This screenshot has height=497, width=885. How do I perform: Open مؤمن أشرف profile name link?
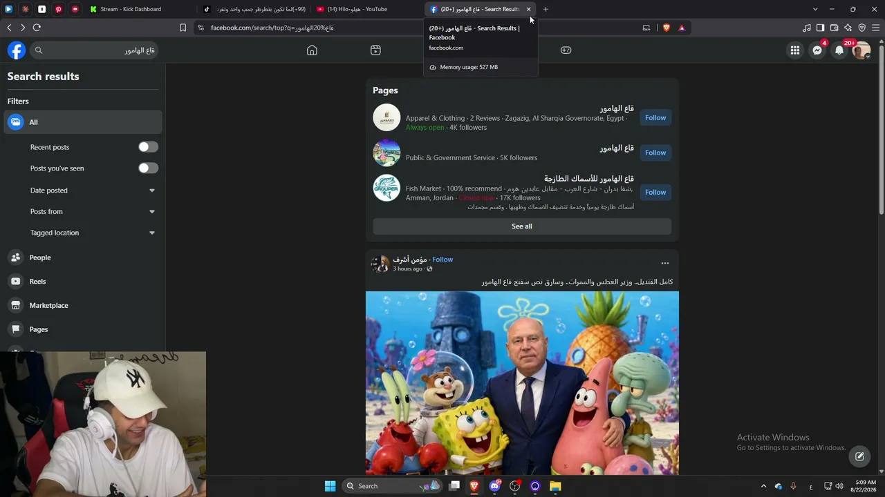(410, 260)
